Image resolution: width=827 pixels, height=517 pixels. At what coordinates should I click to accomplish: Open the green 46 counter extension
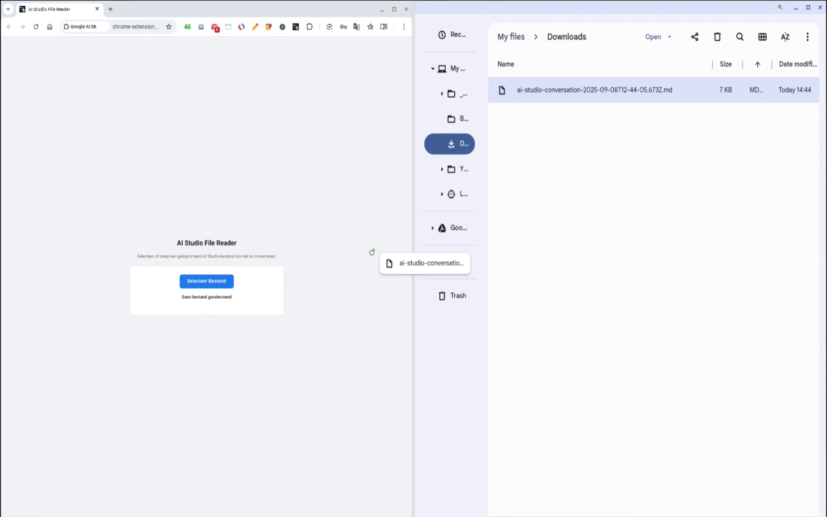(187, 26)
